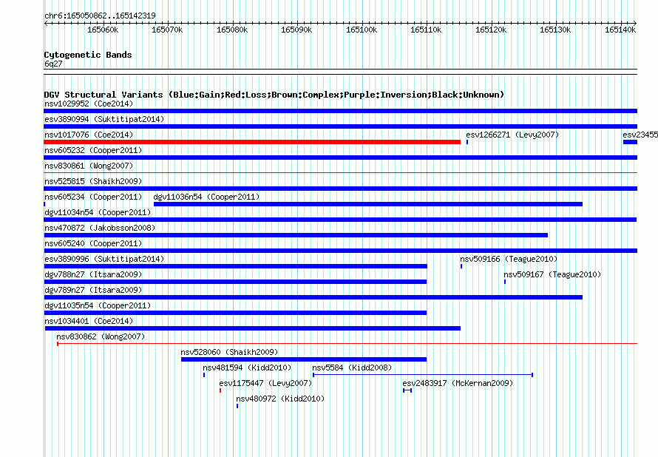Image resolution: width=658 pixels, height=457 pixels.
Task: Open the nsv5584 (Kidd2008) label
Action: [352, 368]
